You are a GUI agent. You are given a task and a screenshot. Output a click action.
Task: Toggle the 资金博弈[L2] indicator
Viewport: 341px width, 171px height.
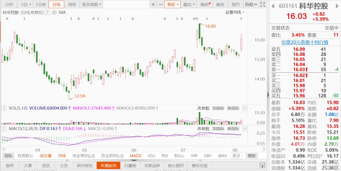pos(83,156)
